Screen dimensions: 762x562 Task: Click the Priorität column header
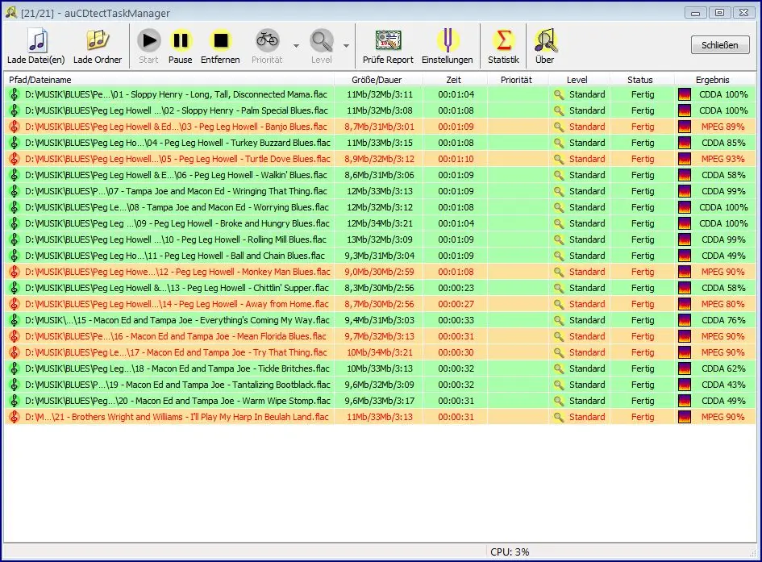pos(517,80)
